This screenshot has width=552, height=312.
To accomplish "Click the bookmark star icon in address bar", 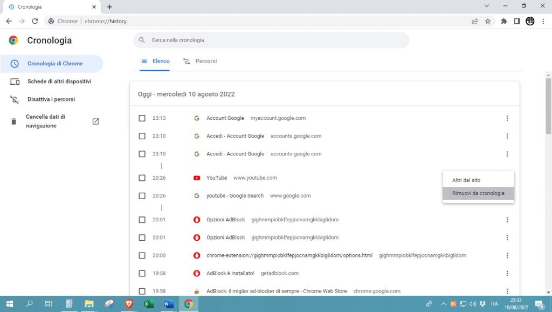I will point(488,22).
